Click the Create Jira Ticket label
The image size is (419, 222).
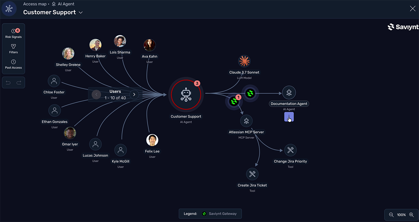point(252,185)
